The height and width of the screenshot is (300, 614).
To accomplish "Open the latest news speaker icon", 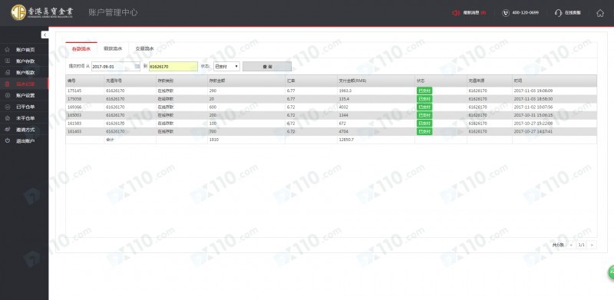I will tap(456, 13).
